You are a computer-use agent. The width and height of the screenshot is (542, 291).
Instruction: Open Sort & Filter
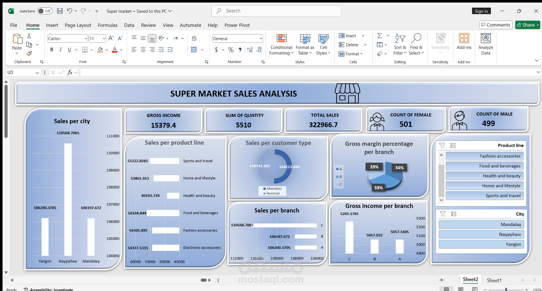coord(400,45)
